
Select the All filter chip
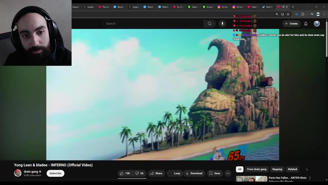pyautogui.click(x=240, y=169)
